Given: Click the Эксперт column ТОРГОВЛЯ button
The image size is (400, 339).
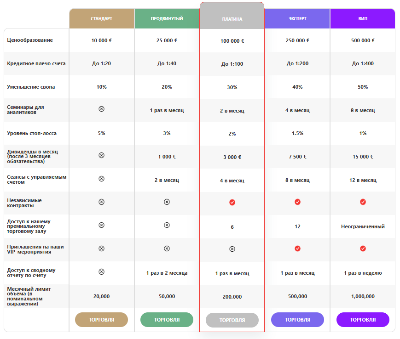Looking at the screenshot, I should point(297,320).
